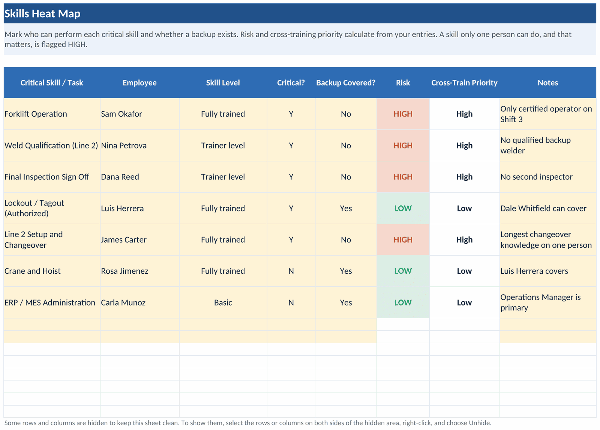This screenshot has height=430, width=600.
Task: Select the Dana Reed employee cell
Action: pyautogui.click(x=139, y=177)
